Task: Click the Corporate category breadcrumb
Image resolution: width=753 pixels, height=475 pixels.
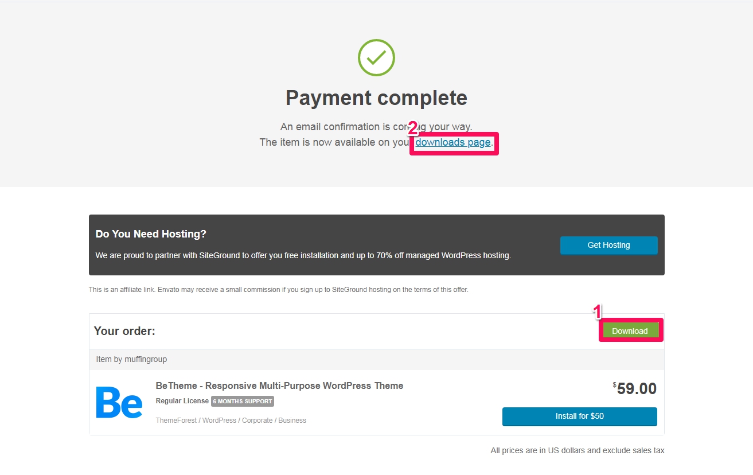Action: click(257, 421)
